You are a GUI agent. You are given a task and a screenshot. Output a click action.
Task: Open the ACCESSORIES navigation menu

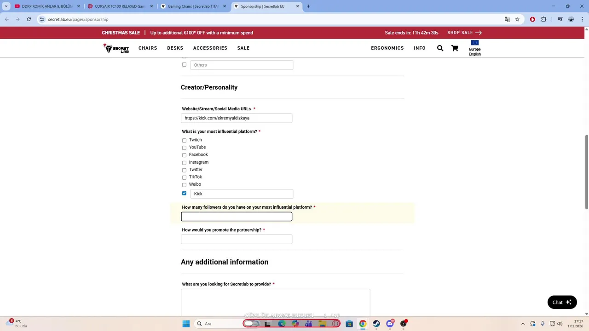pos(210,48)
